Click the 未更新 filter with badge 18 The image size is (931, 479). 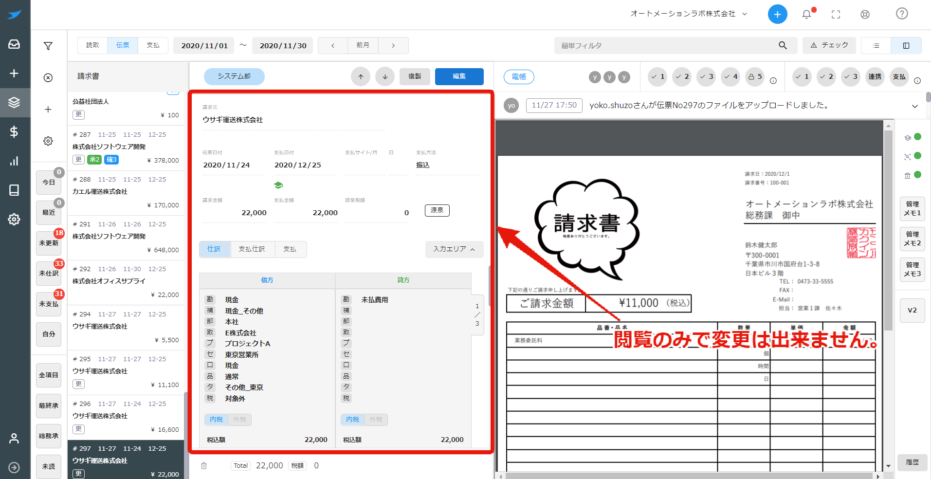49,243
